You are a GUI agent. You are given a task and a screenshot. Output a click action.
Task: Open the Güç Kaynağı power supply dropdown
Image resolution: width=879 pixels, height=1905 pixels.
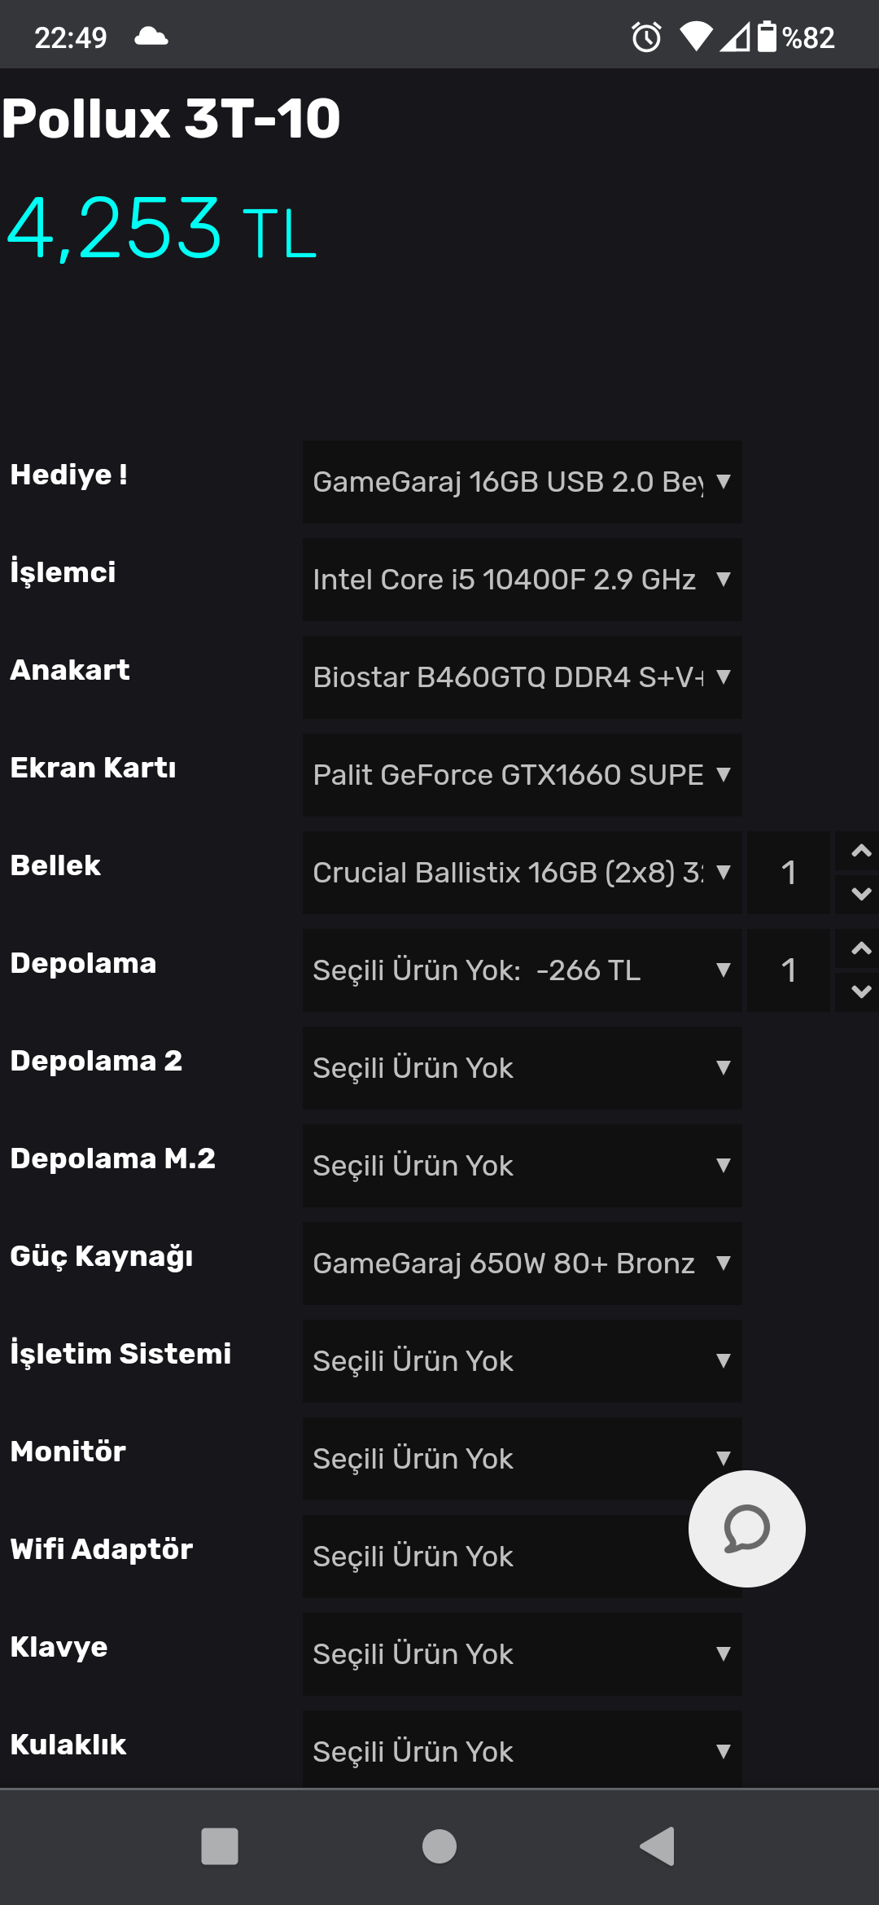point(522,1263)
